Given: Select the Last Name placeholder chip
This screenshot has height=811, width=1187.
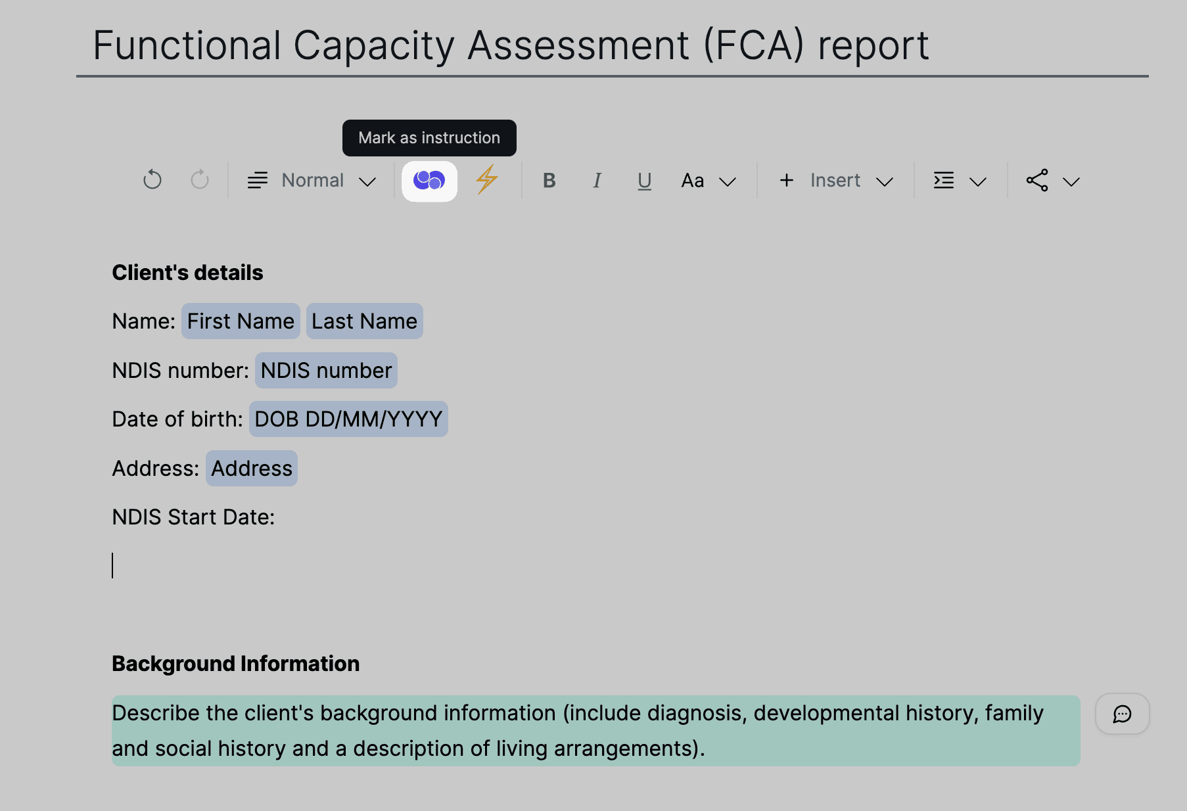Looking at the screenshot, I should point(364,321).
